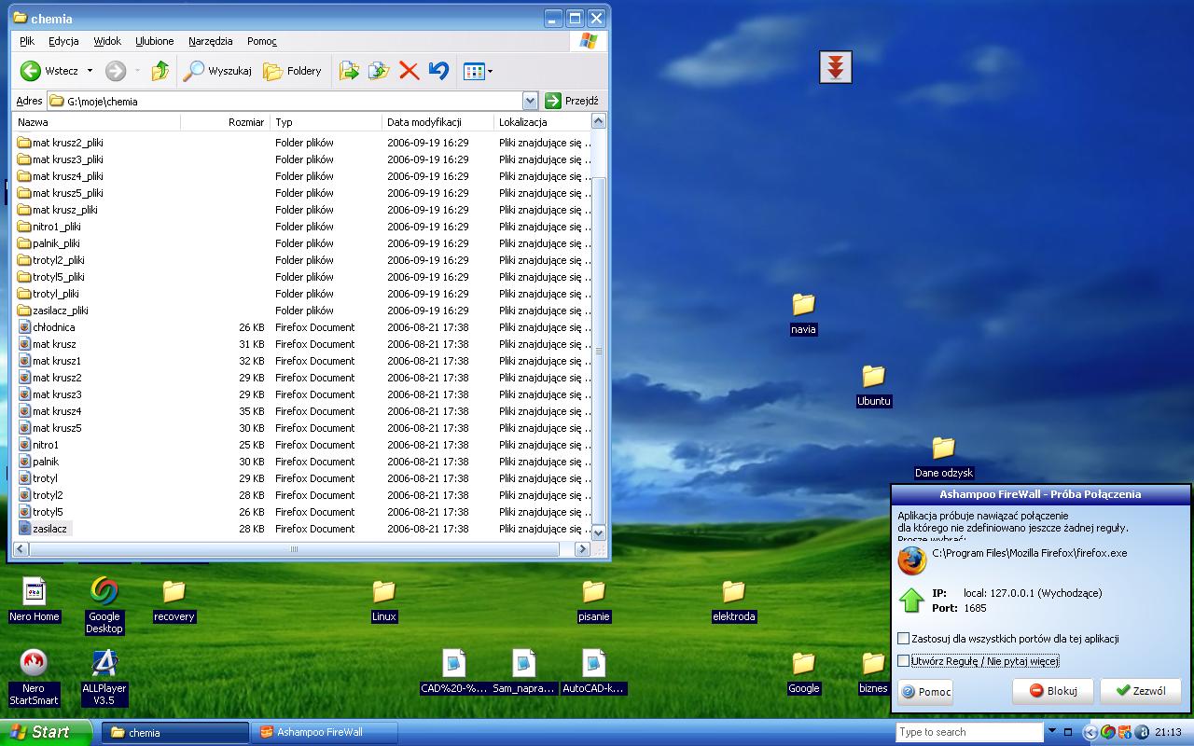Image resolution: width=1194 pixels, height=746 pixels.
Task: Open the pisanie desktop folder
Action: tap(593, 600)
